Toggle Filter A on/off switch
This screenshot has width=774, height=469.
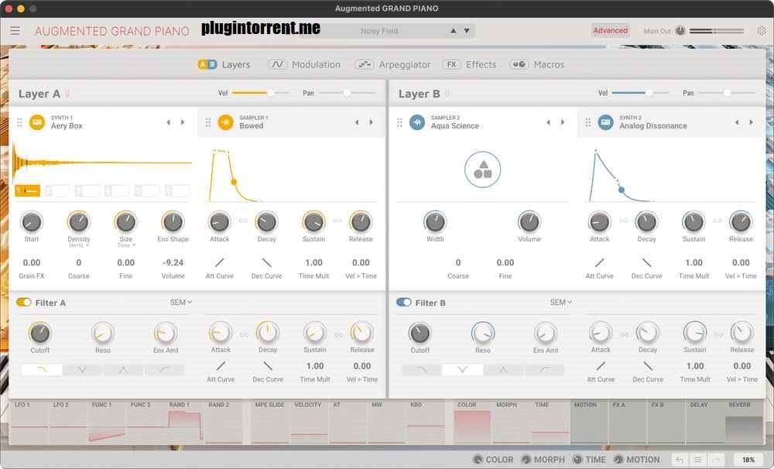pos(24,302)
